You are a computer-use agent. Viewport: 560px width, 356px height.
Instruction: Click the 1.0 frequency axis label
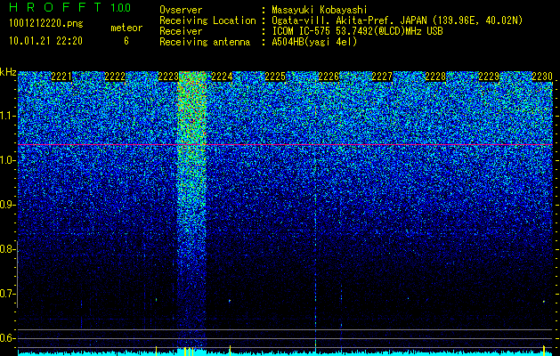pyautogui.click(x=7, y=160)
